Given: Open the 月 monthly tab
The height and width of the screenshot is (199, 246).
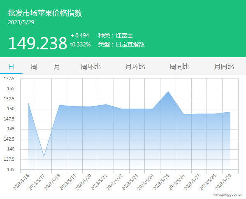Looking at the screenshot, I should [x=57, y=67].
